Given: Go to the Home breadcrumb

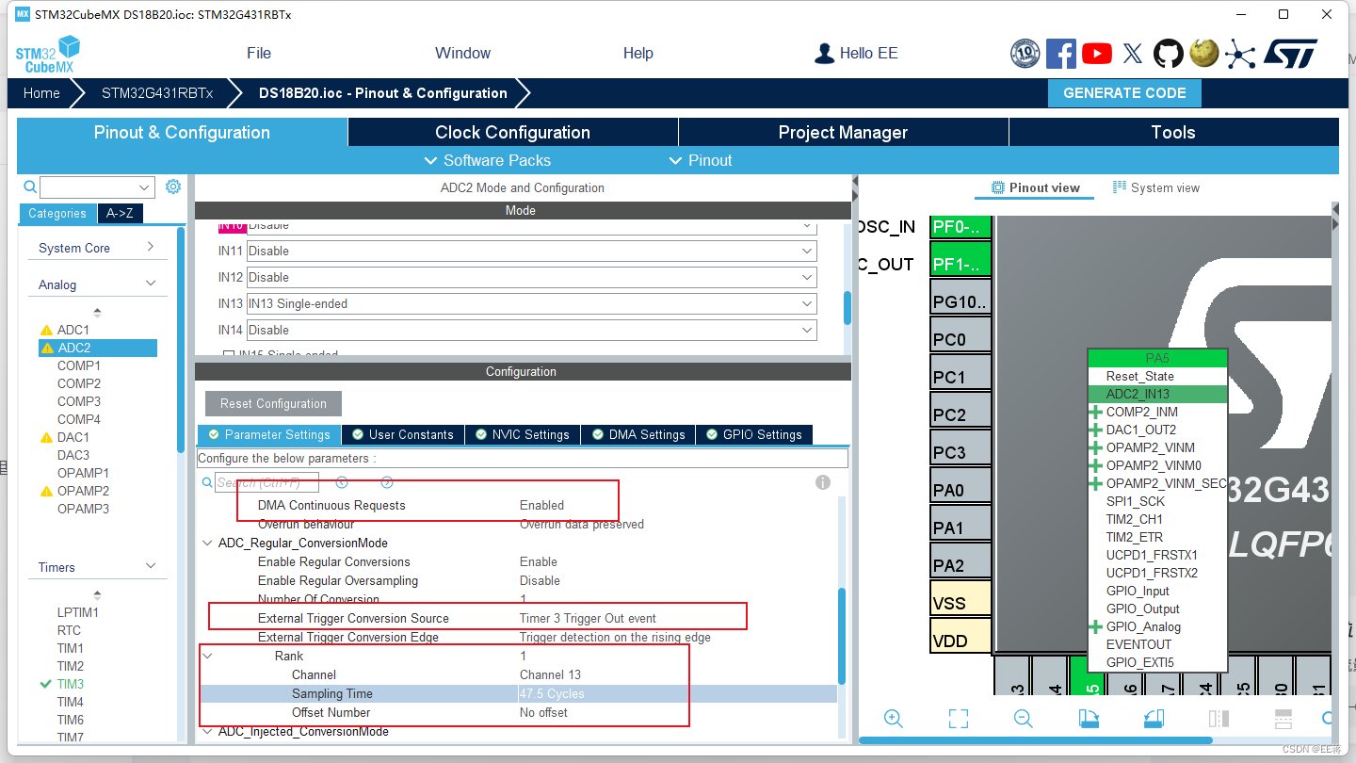Looking at the screenshot, I should point(41,93).
